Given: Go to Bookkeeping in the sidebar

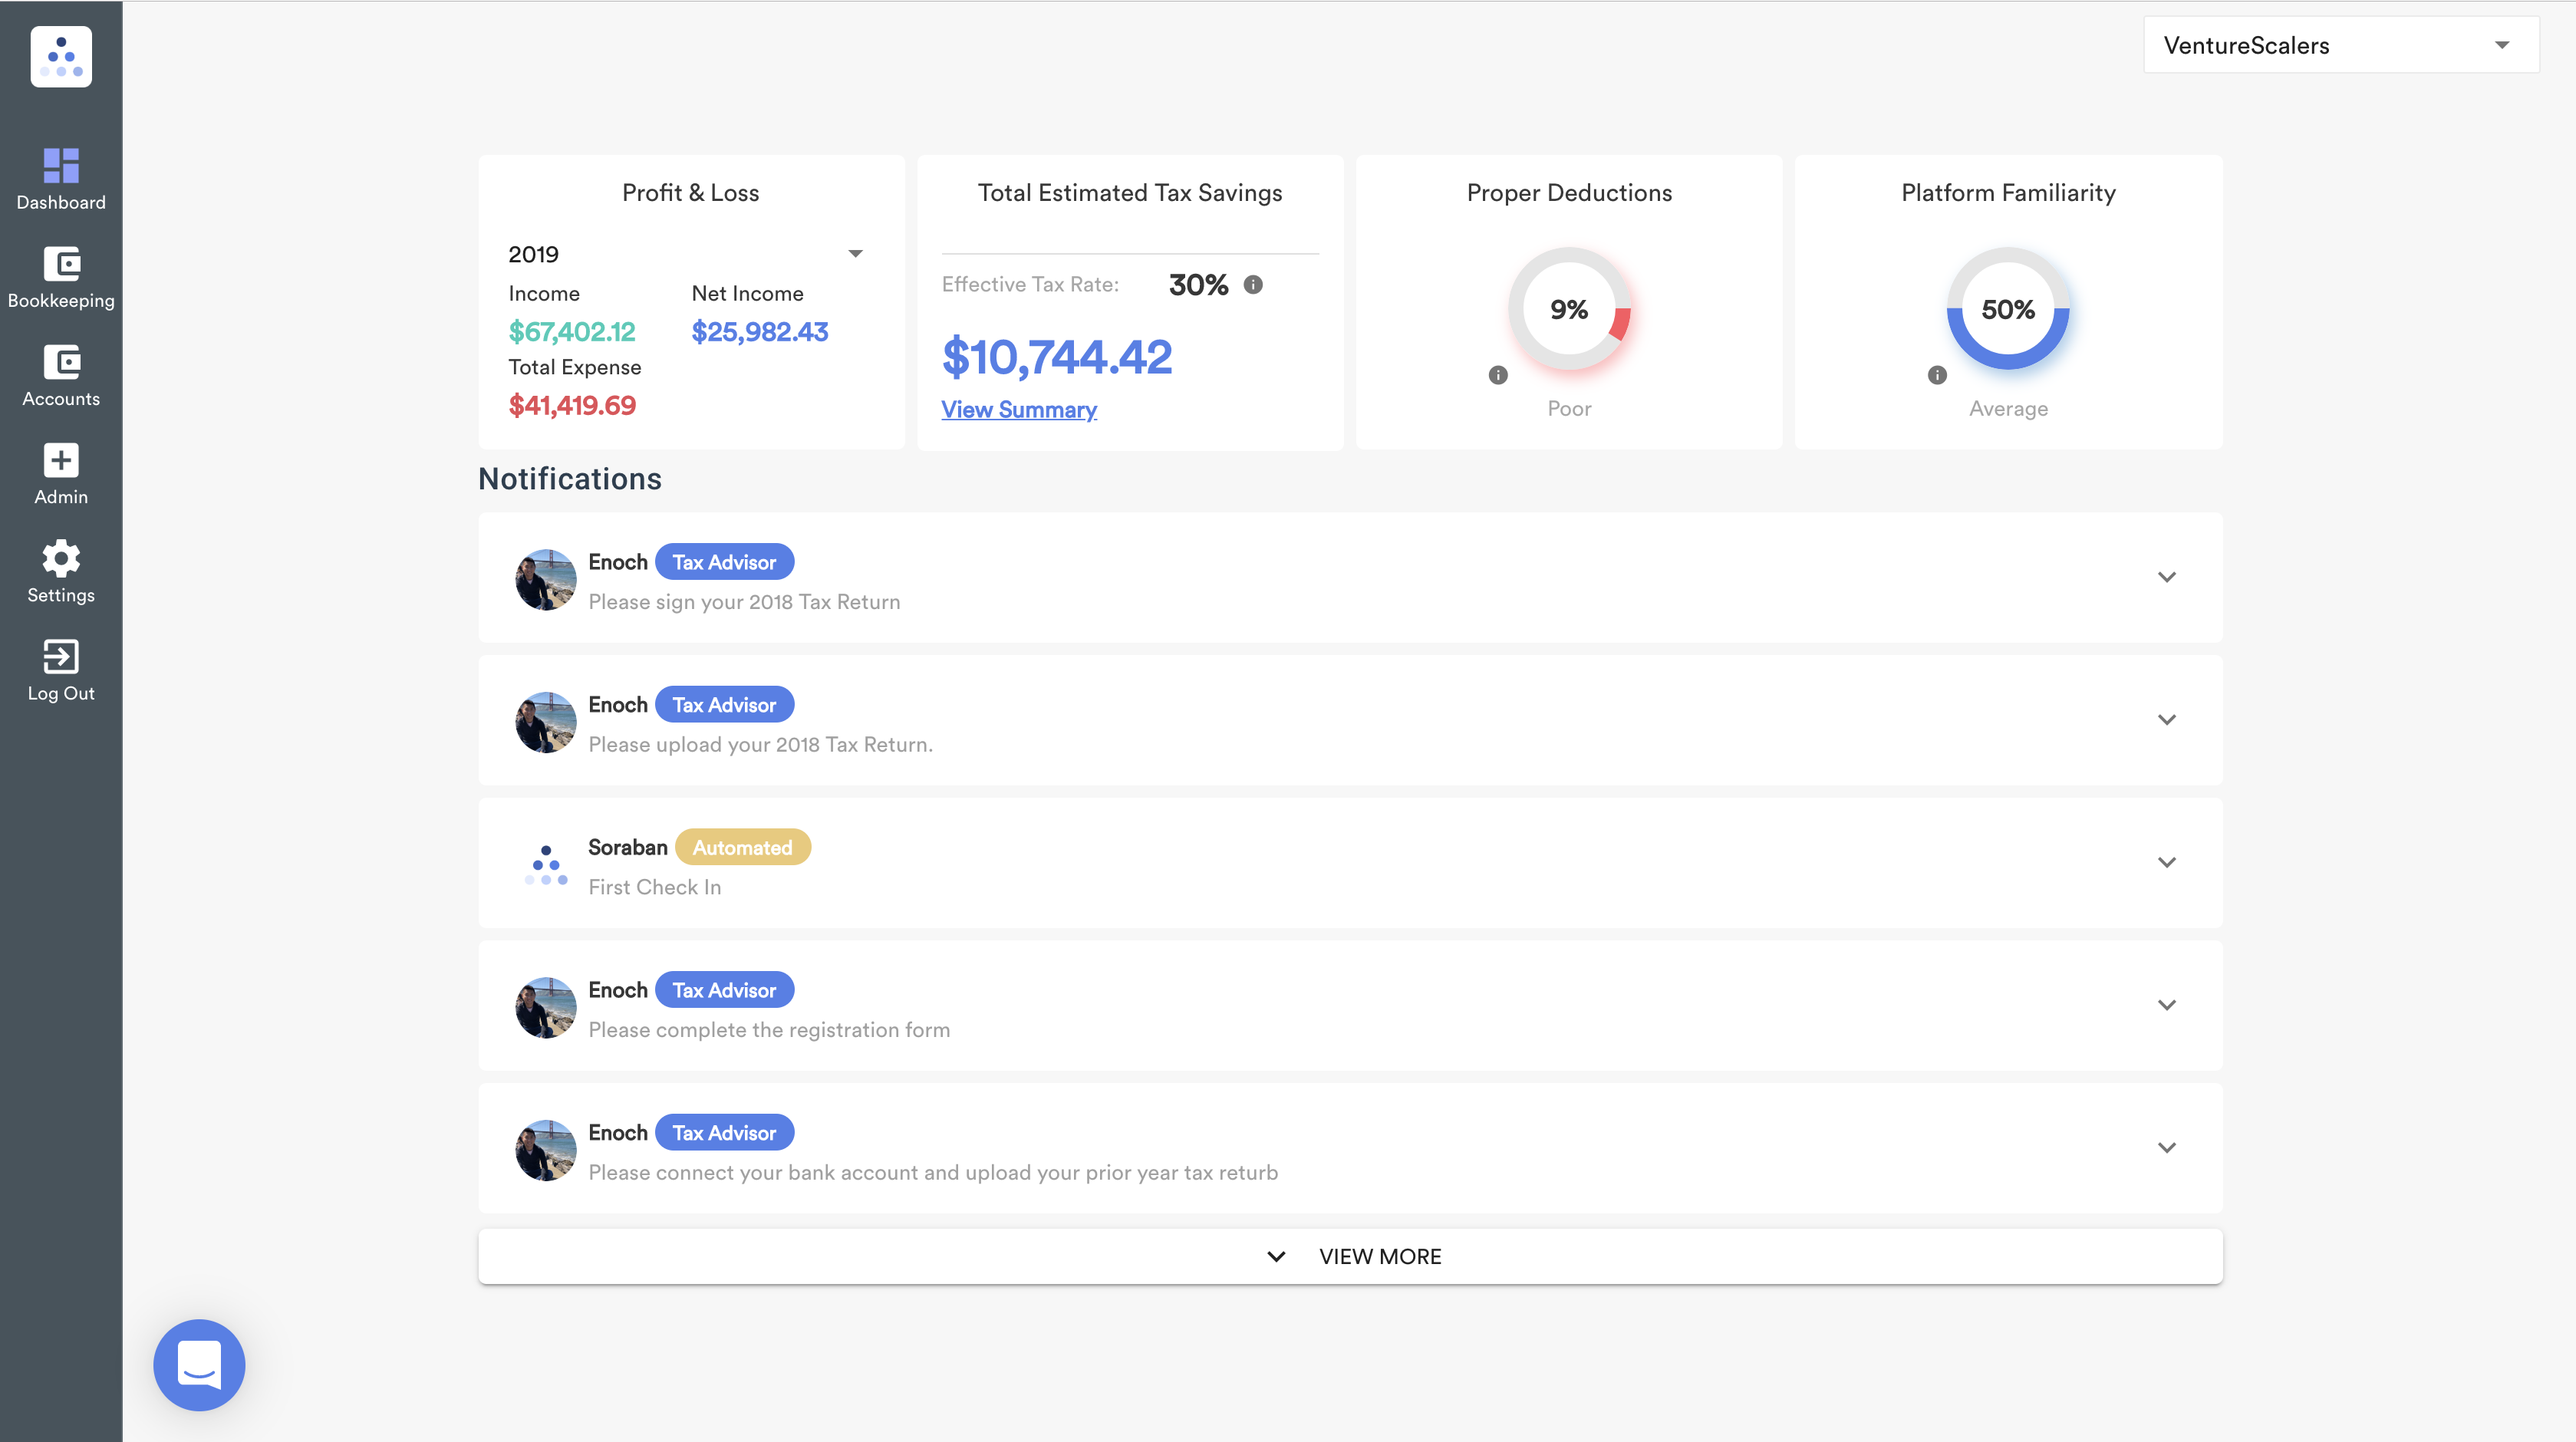Looking at the screenshot, I should tap(61, 278).
